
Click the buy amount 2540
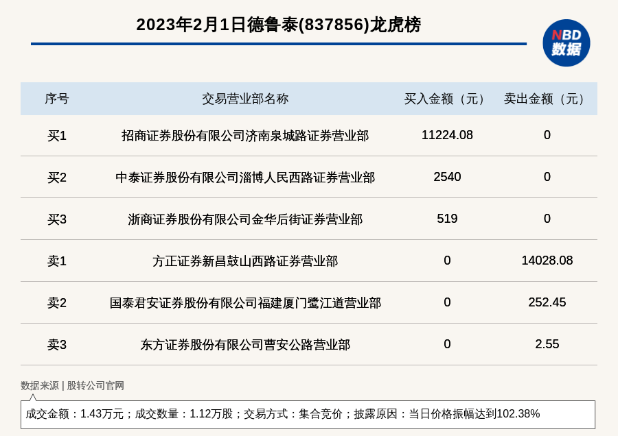pos(447,177)
